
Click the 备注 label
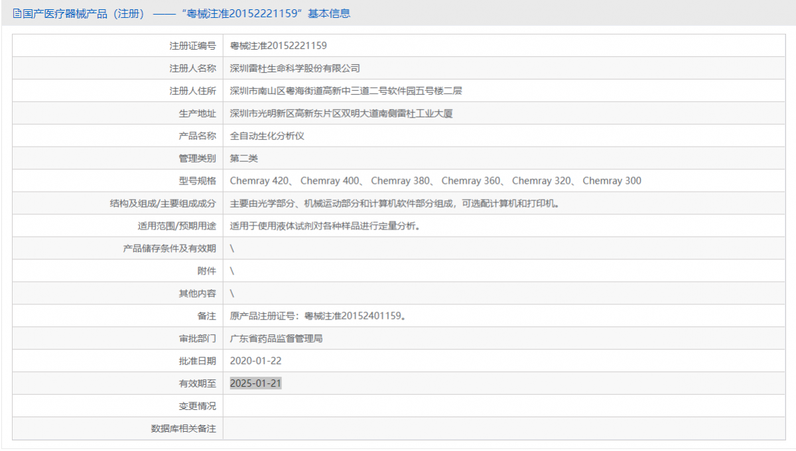[207, 316]
